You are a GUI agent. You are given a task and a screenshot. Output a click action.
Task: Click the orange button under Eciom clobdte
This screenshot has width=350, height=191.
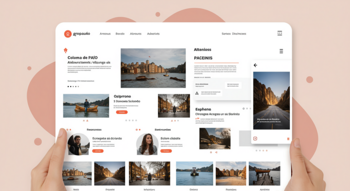click(x=166, y=151)
